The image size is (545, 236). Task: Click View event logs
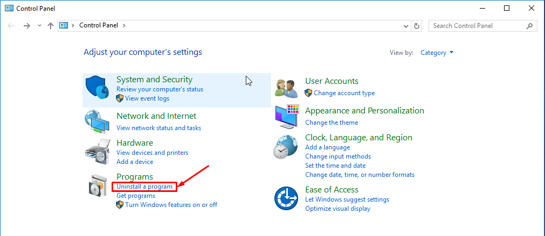147,98
